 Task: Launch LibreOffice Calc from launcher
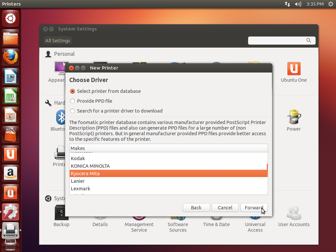pos(10,96)
